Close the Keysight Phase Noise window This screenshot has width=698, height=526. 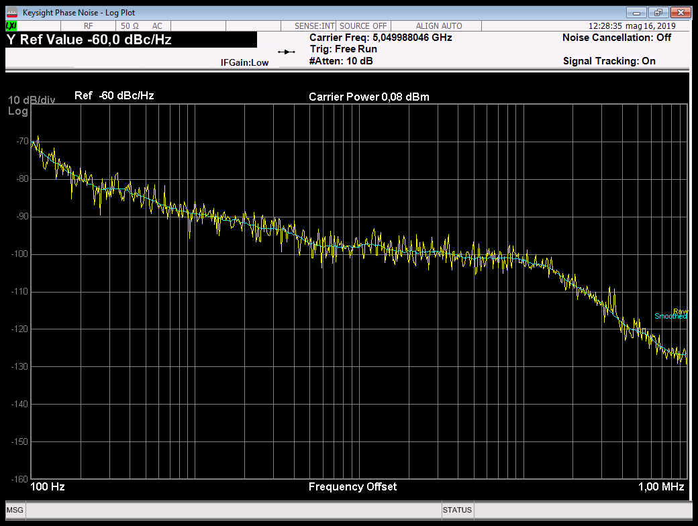pos(681,12)
